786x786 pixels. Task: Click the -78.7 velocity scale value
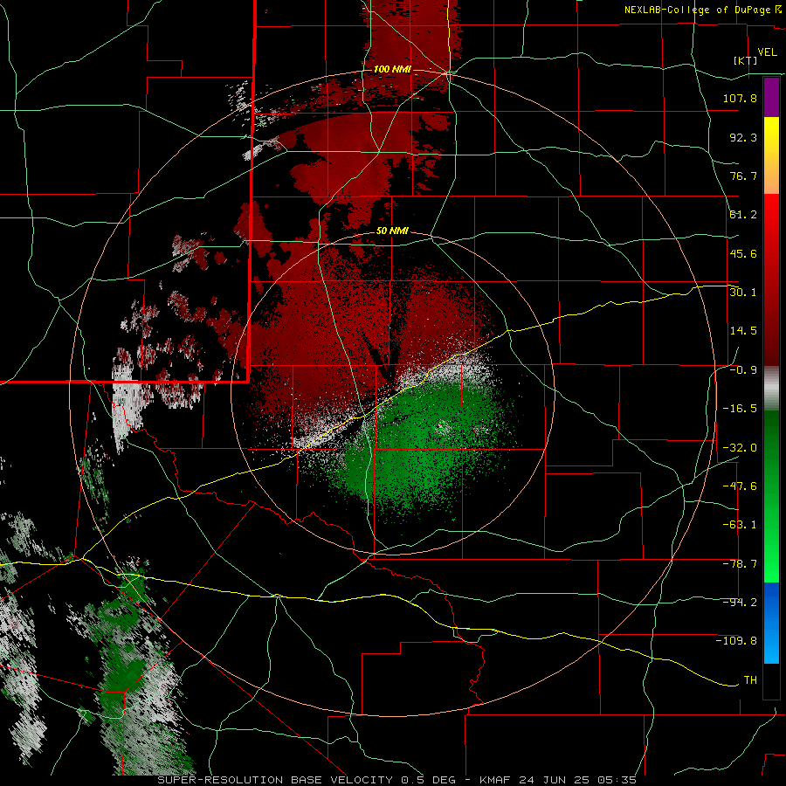740,564
